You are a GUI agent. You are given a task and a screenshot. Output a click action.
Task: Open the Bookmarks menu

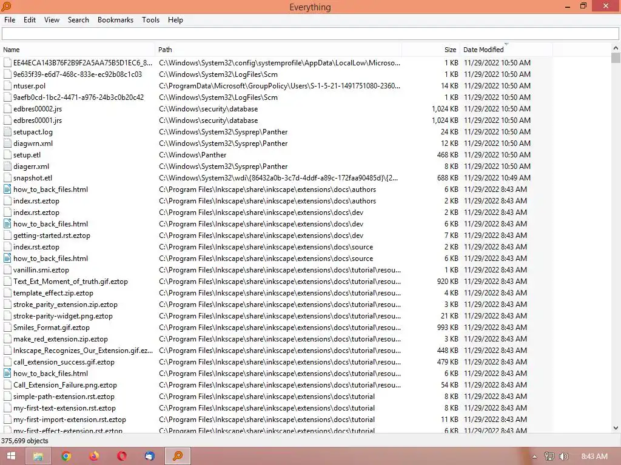(115, 20)
